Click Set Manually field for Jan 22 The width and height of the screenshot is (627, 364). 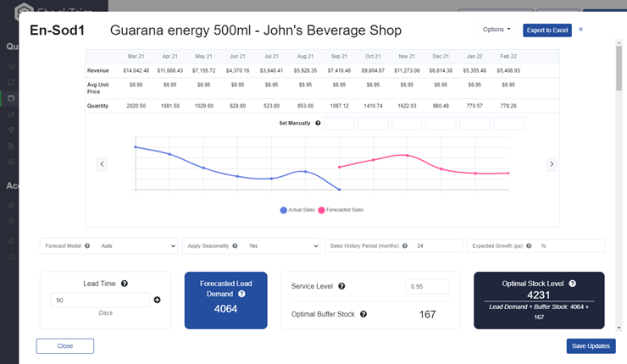474,124
